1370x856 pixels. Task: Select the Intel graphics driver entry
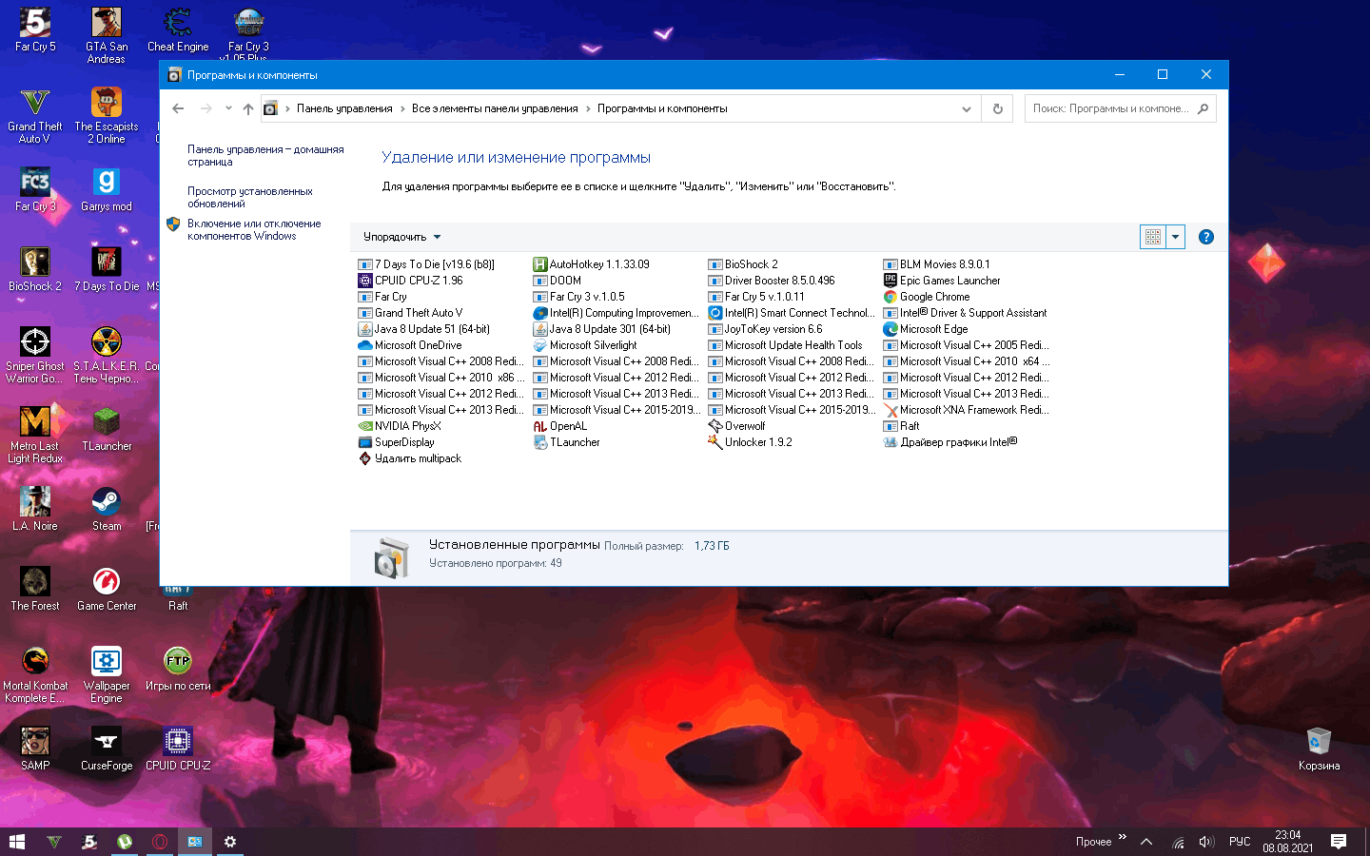click(x=950, y=442)
